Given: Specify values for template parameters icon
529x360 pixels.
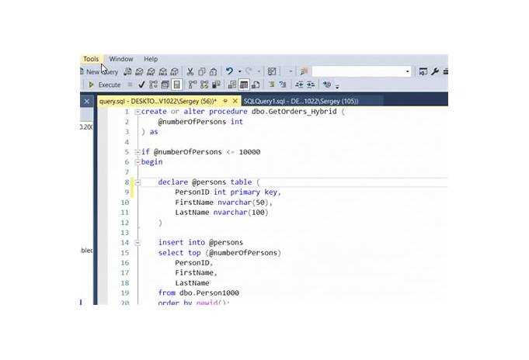Looking at the screenshot, I should click(x=326, y=85).
